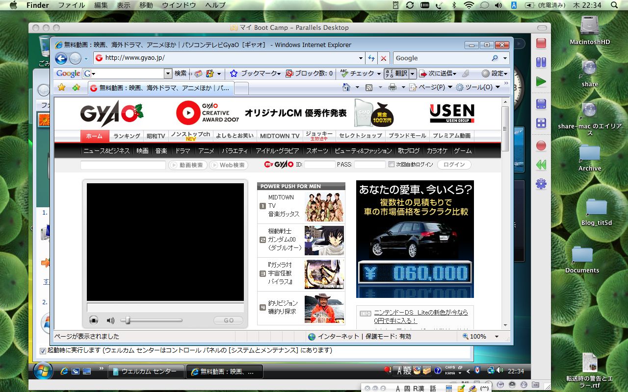Print the page using the printer icon
This screenshot has width=628, height=392.
coord(392,87)
